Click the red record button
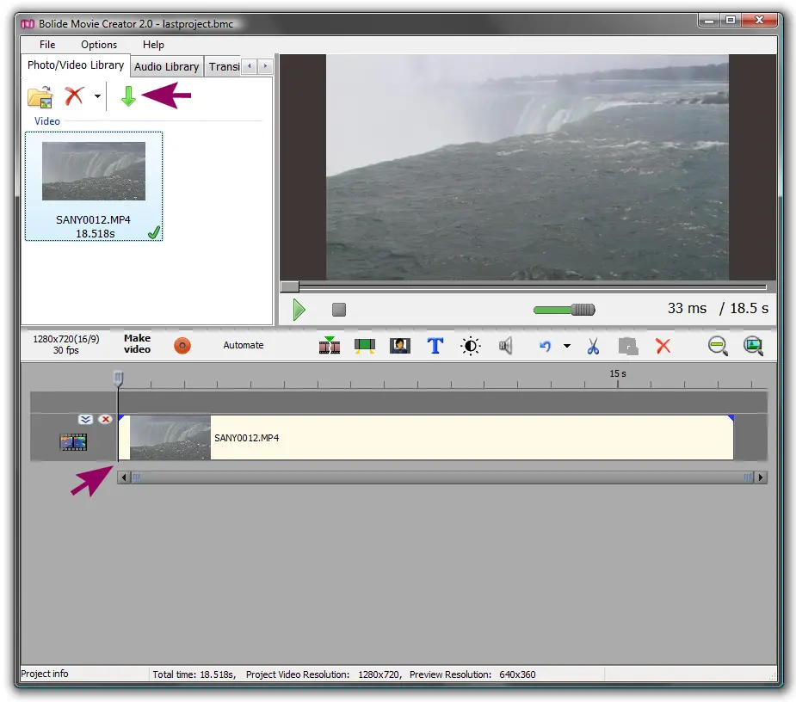Image resolution: width=796 pixels, height=702 pixels. [182, 346]
